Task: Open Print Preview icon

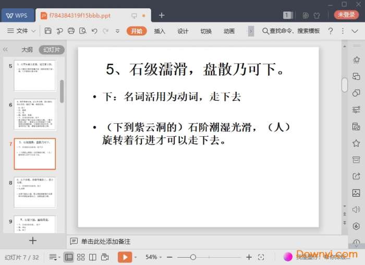Action: click(82, 31)
